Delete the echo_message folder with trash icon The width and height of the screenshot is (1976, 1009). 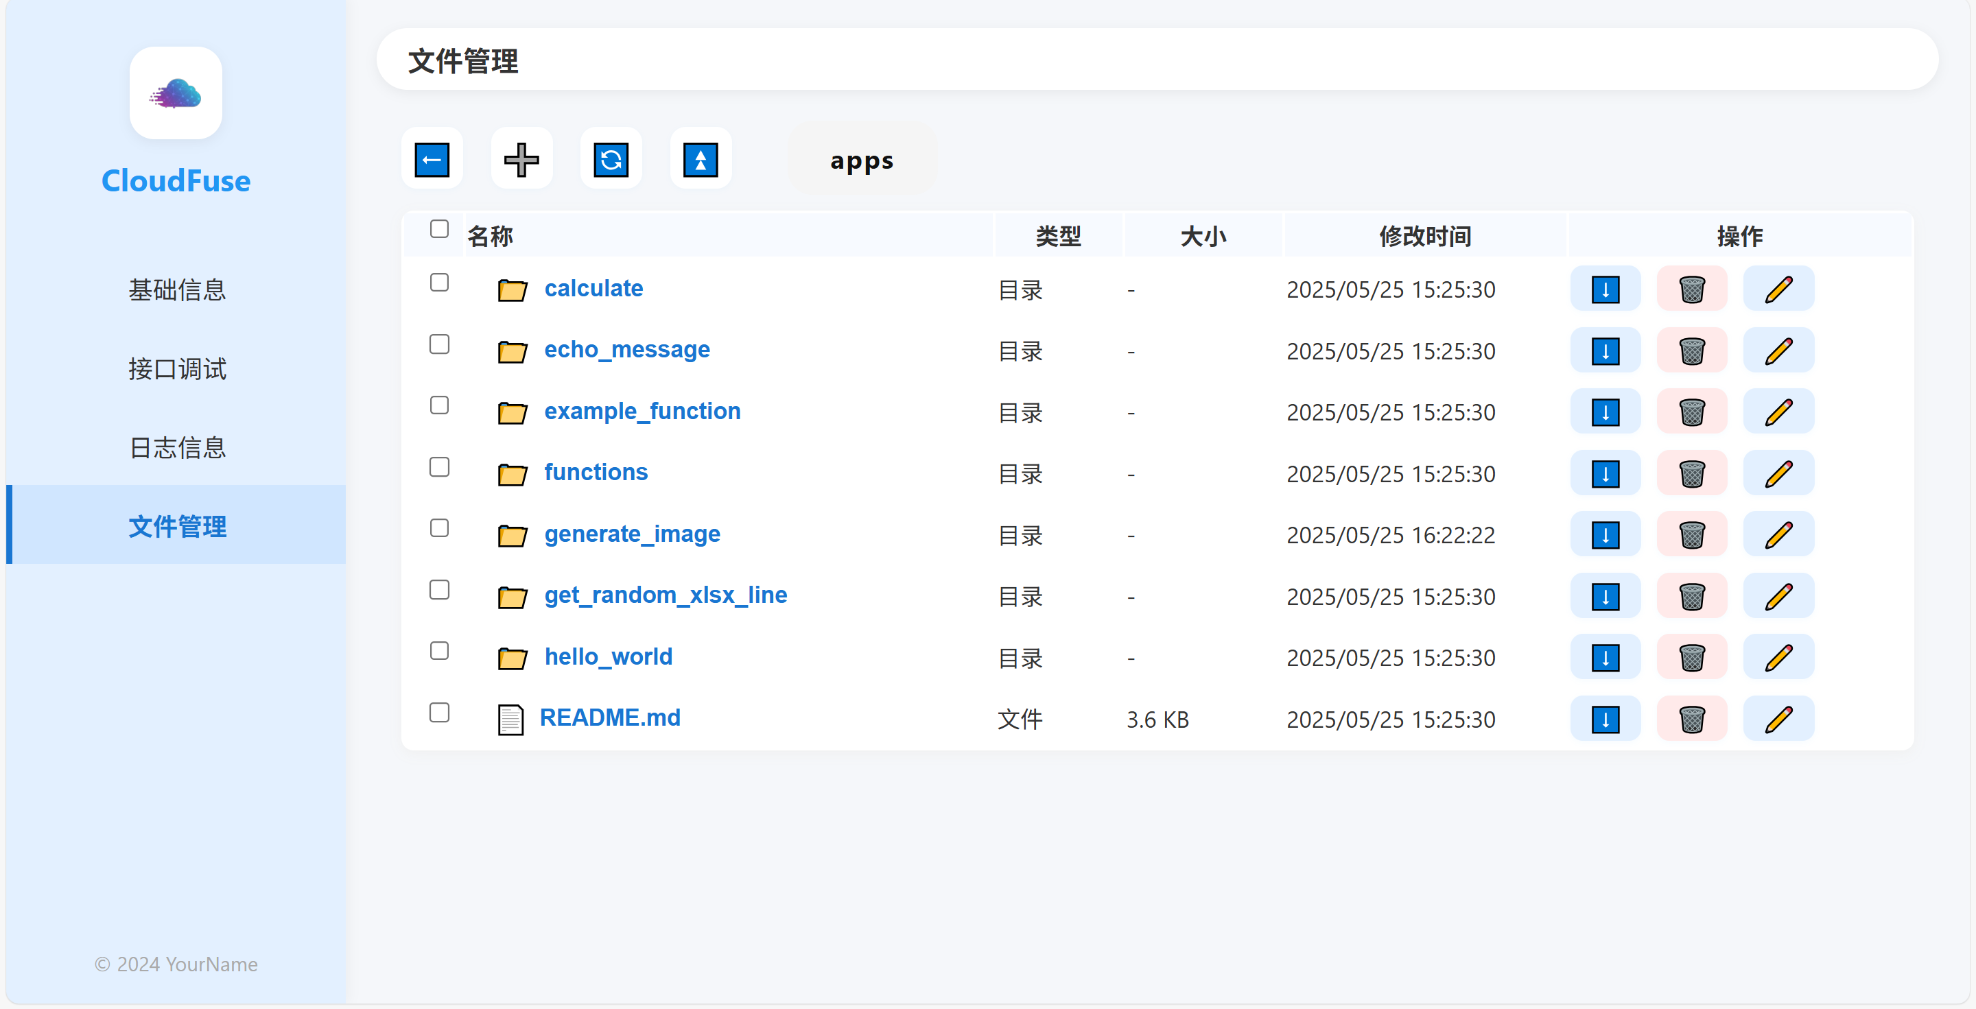1691,351
